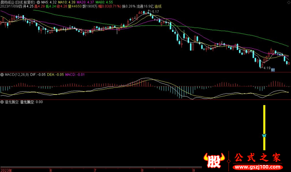
Task: Click the 晨鸣纸业 stock title
Action: pyautogui.click(x=9, y=2)
